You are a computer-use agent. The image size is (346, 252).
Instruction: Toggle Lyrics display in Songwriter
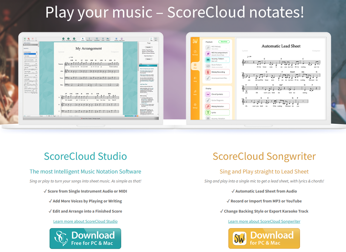[x=217, y=113]
